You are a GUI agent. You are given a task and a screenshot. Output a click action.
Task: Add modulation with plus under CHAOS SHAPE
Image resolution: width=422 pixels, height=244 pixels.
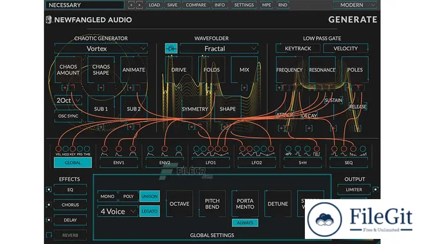pos(101,88)
